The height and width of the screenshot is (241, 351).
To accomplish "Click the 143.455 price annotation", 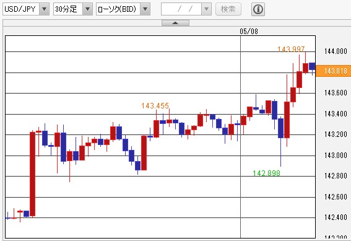I will click(155, 105).
